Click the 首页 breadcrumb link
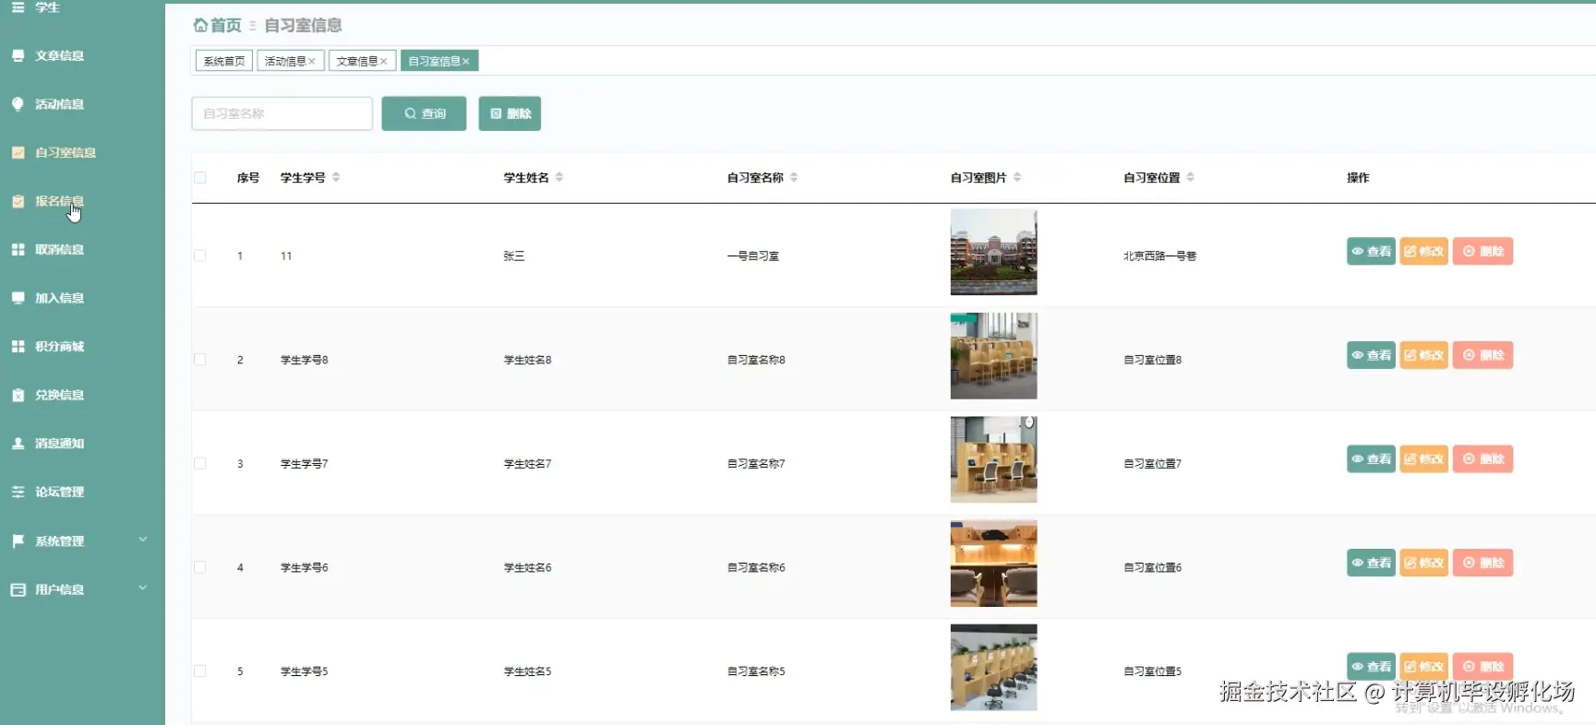The width and height of the screenshot is (1596, 725). pos(225,25)
